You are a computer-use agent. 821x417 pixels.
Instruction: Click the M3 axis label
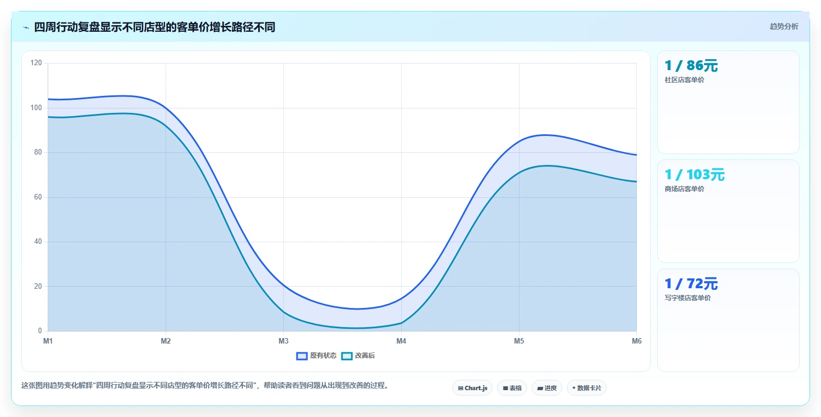283,341
